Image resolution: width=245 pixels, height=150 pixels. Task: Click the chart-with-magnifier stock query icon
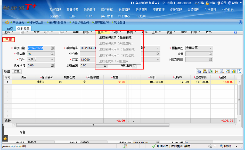coord(228,71)
